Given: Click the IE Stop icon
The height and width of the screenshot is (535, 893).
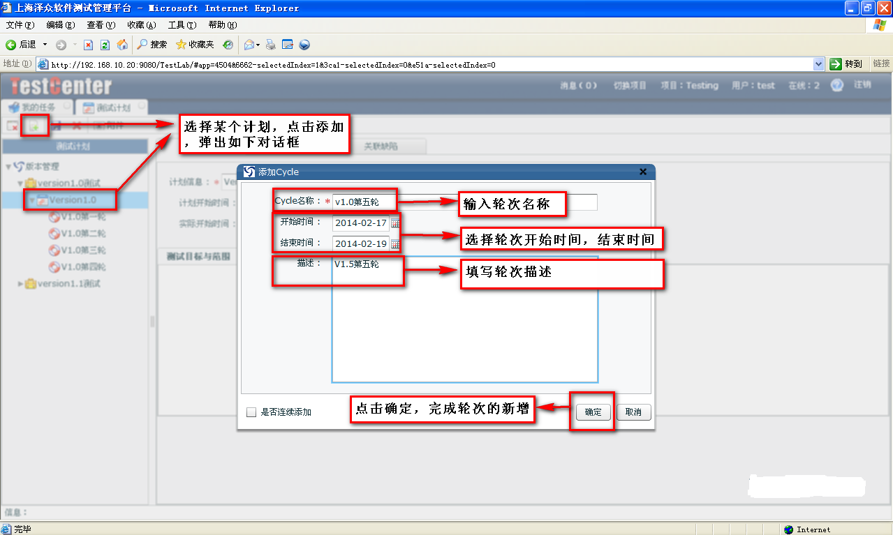Looking at the screenshot, I should [89, 45].
